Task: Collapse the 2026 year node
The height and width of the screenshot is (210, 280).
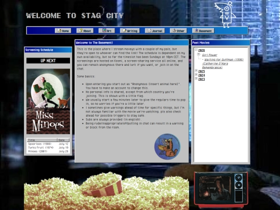Action: (x=196, y=50)
